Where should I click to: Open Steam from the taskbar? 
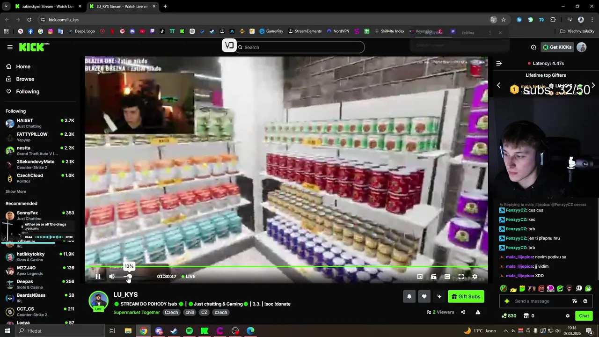tap(174, 331)
